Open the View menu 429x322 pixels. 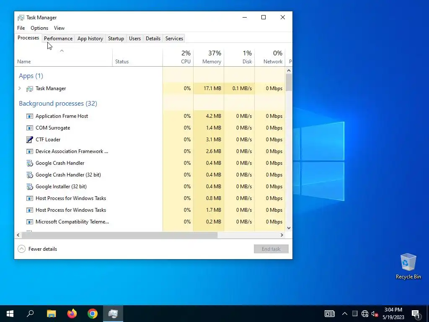59,28
